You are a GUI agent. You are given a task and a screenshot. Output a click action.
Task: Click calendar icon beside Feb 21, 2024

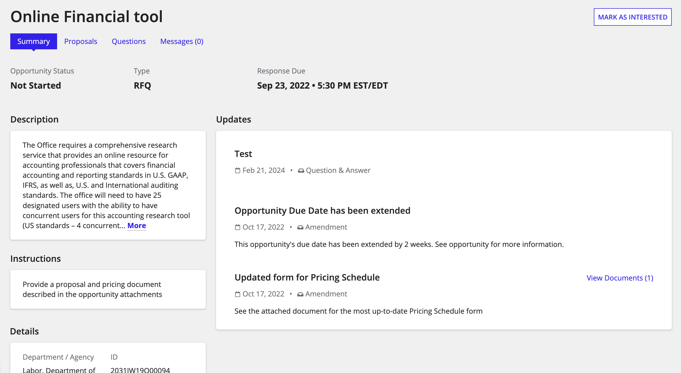[x=237, y=171]
